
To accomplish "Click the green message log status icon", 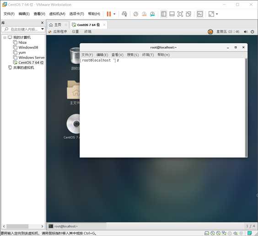I will (250, 233).
